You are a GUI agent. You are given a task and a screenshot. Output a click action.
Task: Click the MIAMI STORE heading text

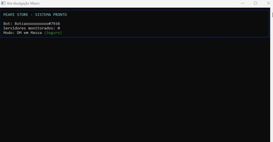click(16, 15)
